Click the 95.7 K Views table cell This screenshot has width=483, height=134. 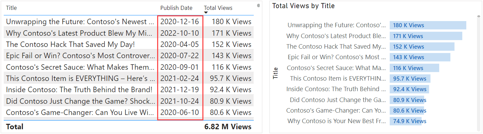pyautogui.click(x=231, y=79)
